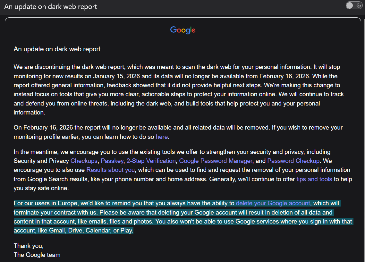Click the email body heading 'An update on dark web report'
Viewport: 365px width, 262px height.
pos(57,49)
